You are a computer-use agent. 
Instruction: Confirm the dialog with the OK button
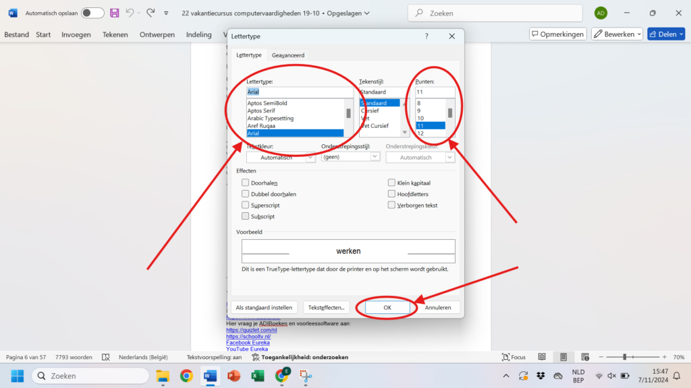tap(387, 307)
